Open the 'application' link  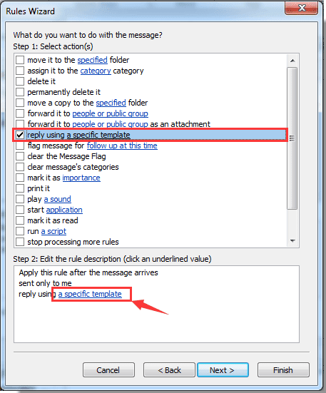(x=64, y=210)
